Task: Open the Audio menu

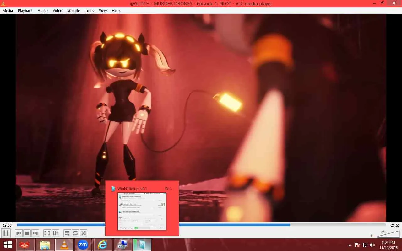Action: [43, 11]
